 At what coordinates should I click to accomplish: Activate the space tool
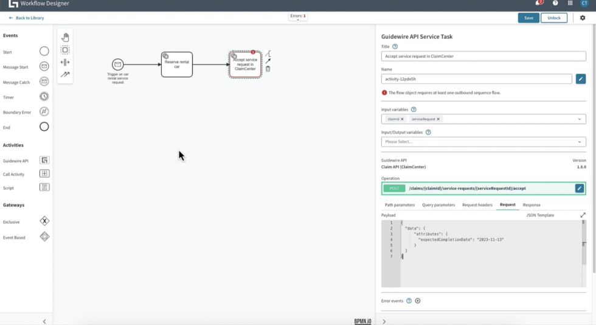pyautogui.click(x=65, y=62)
